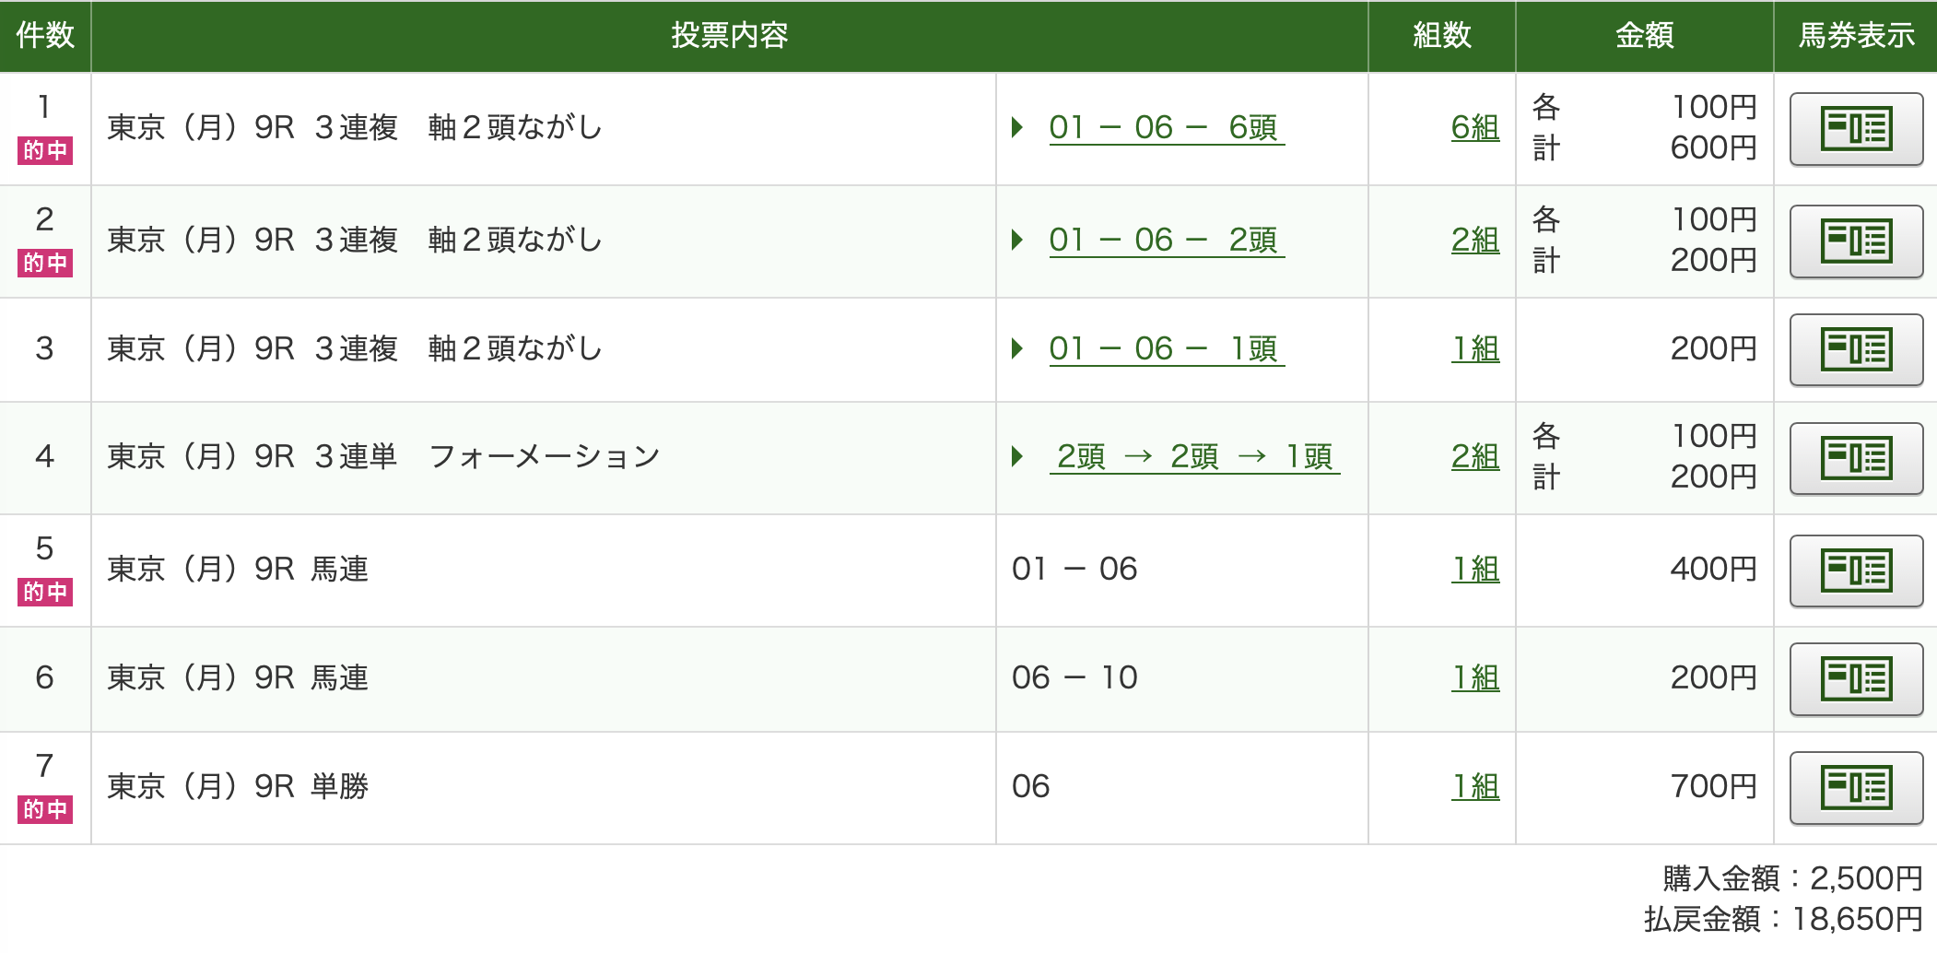Open the 6組 combinations link

[x=1474, y=128]
